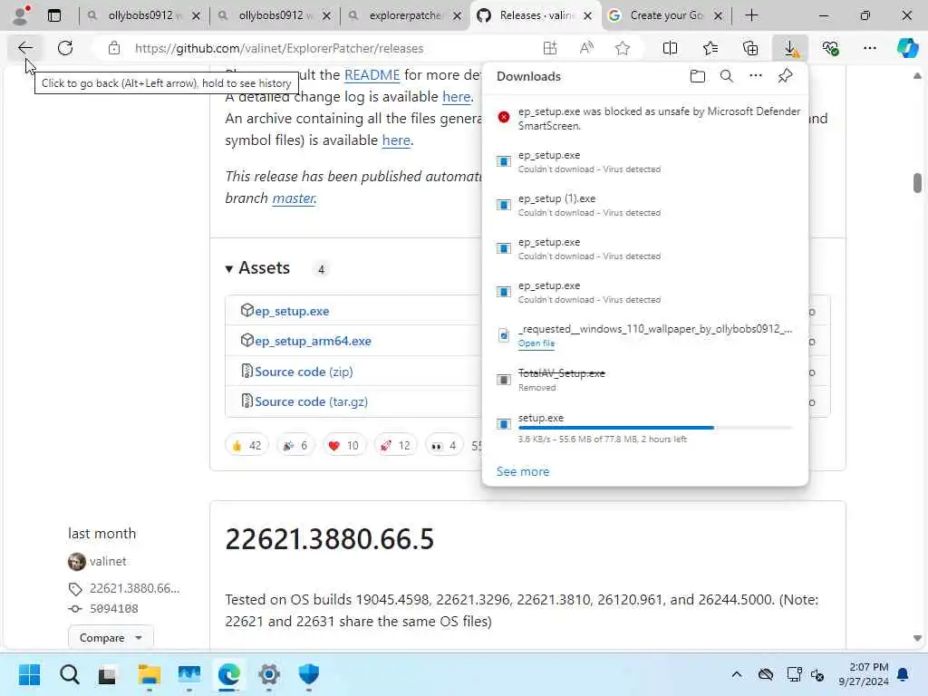
Task: Open the profile avatar icon in Edge
Action: (x=21, y=15)
